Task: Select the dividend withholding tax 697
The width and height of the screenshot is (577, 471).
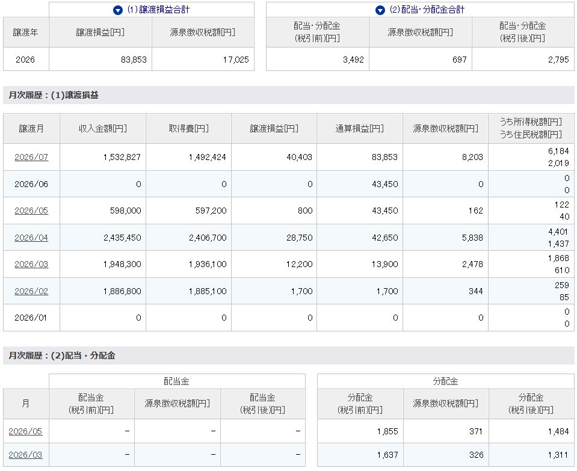Action: tap(460, 60)
